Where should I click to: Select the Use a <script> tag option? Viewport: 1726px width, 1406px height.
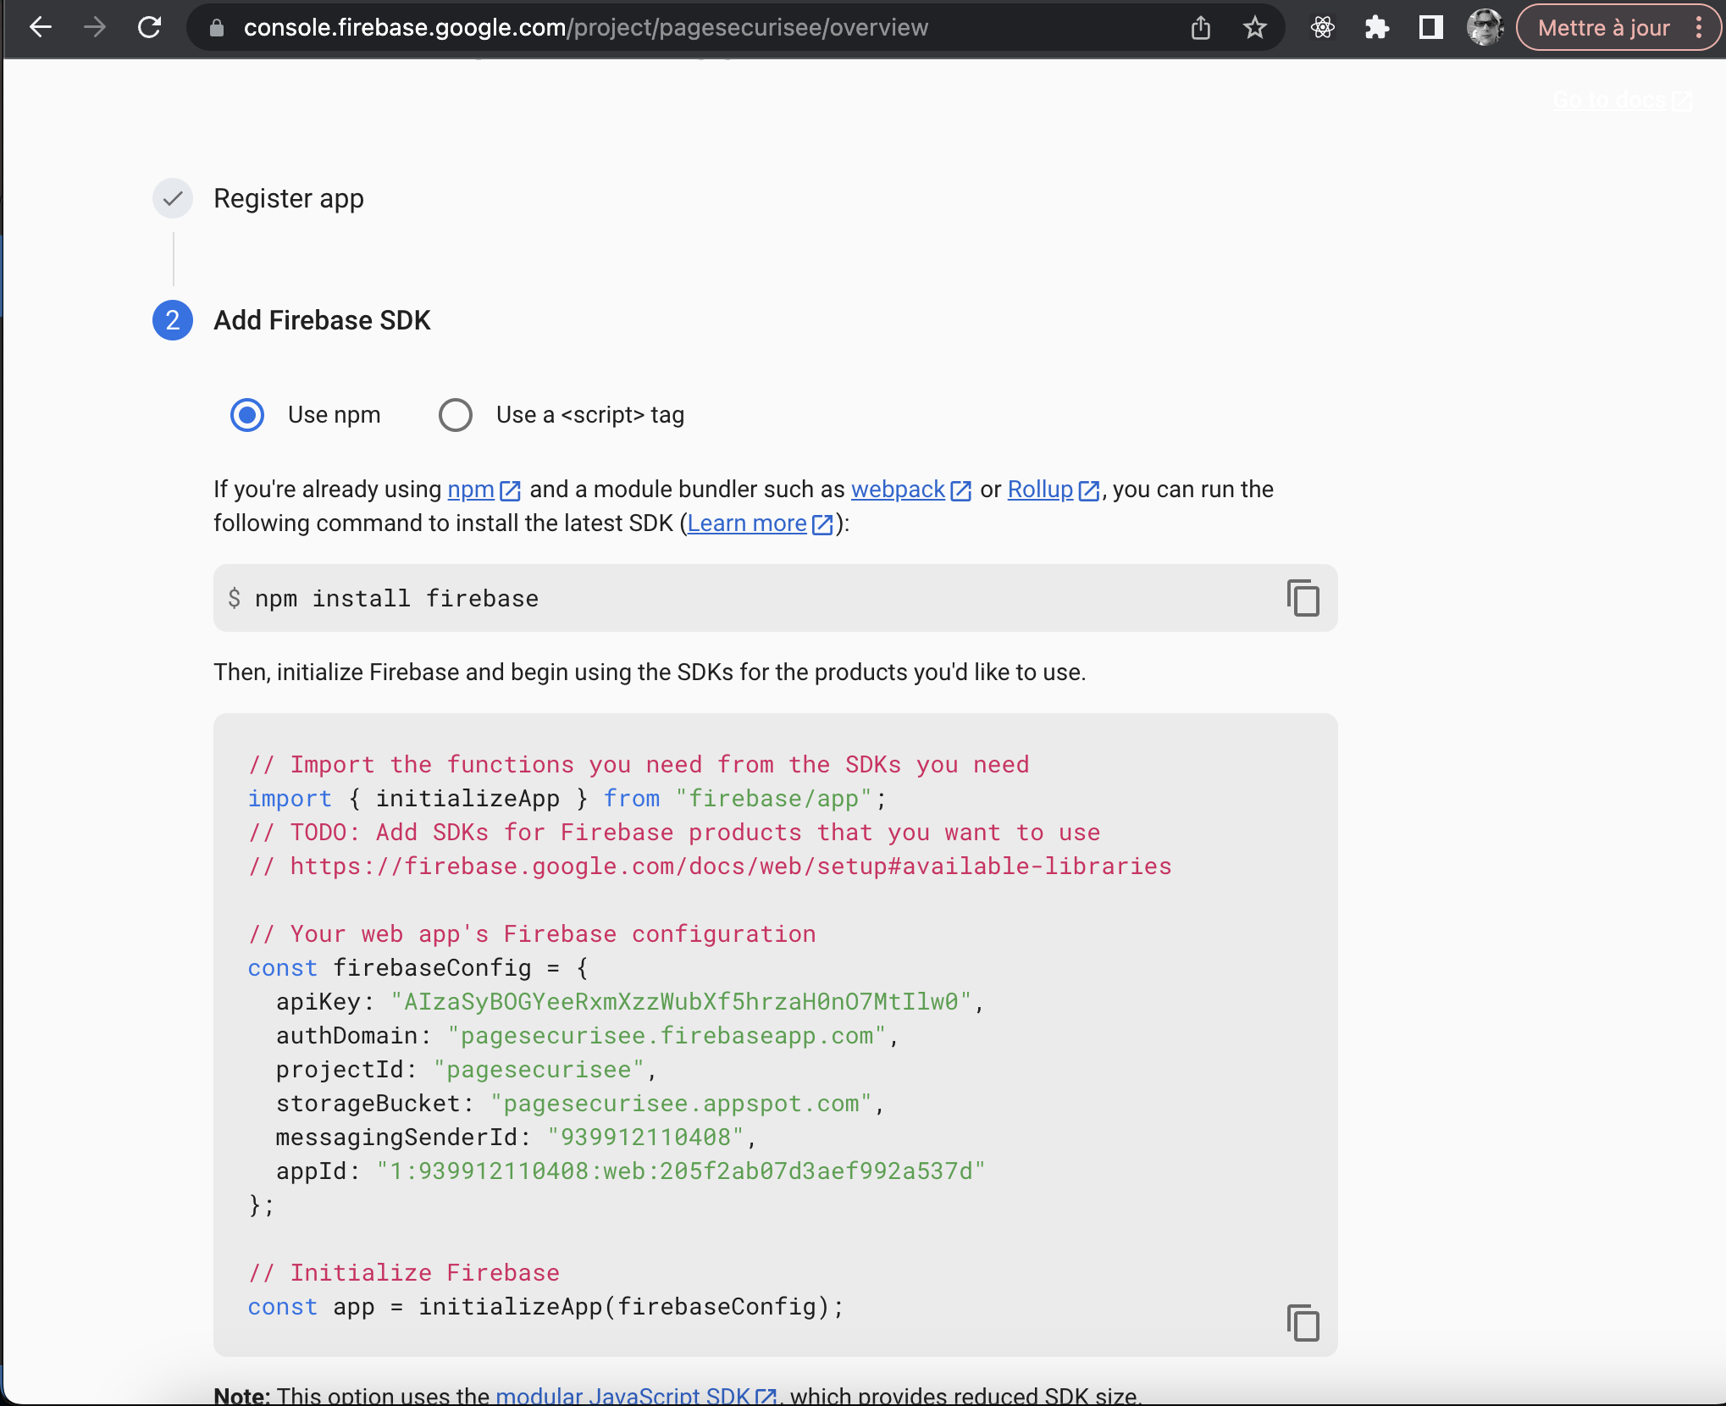point(456,415)
